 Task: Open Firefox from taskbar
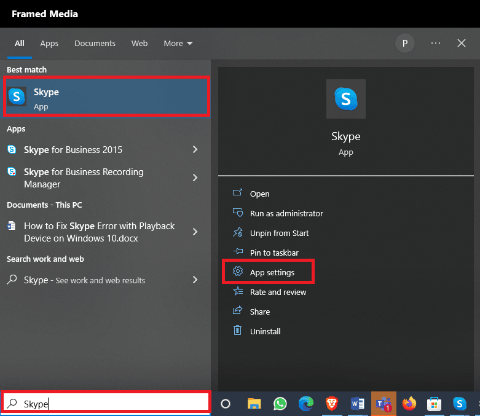409,404
